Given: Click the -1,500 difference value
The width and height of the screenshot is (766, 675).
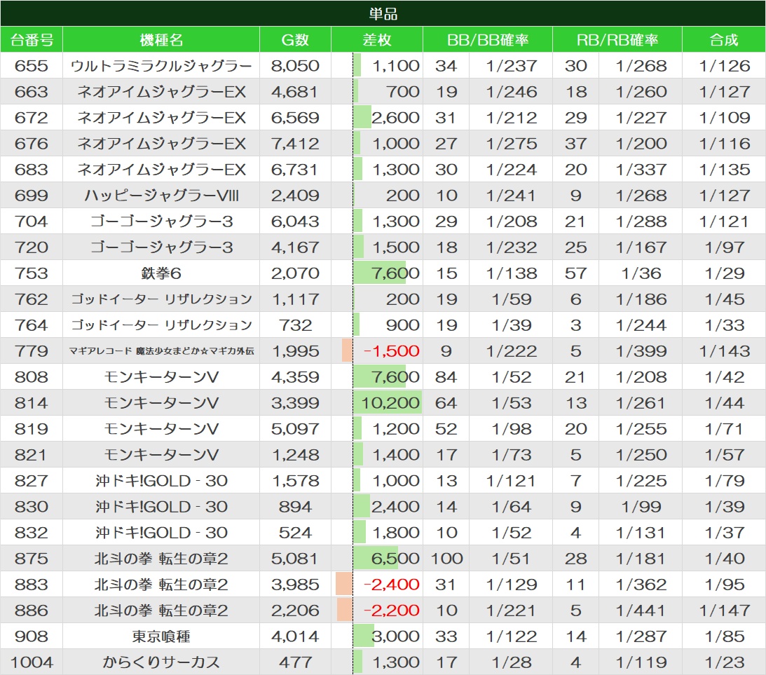Looking at the screenshot, I should pos(391,350).
